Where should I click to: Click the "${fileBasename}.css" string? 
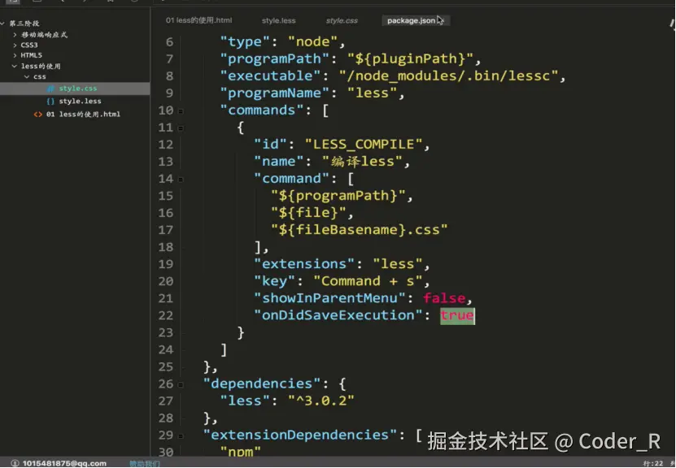[x=359, y=229]
